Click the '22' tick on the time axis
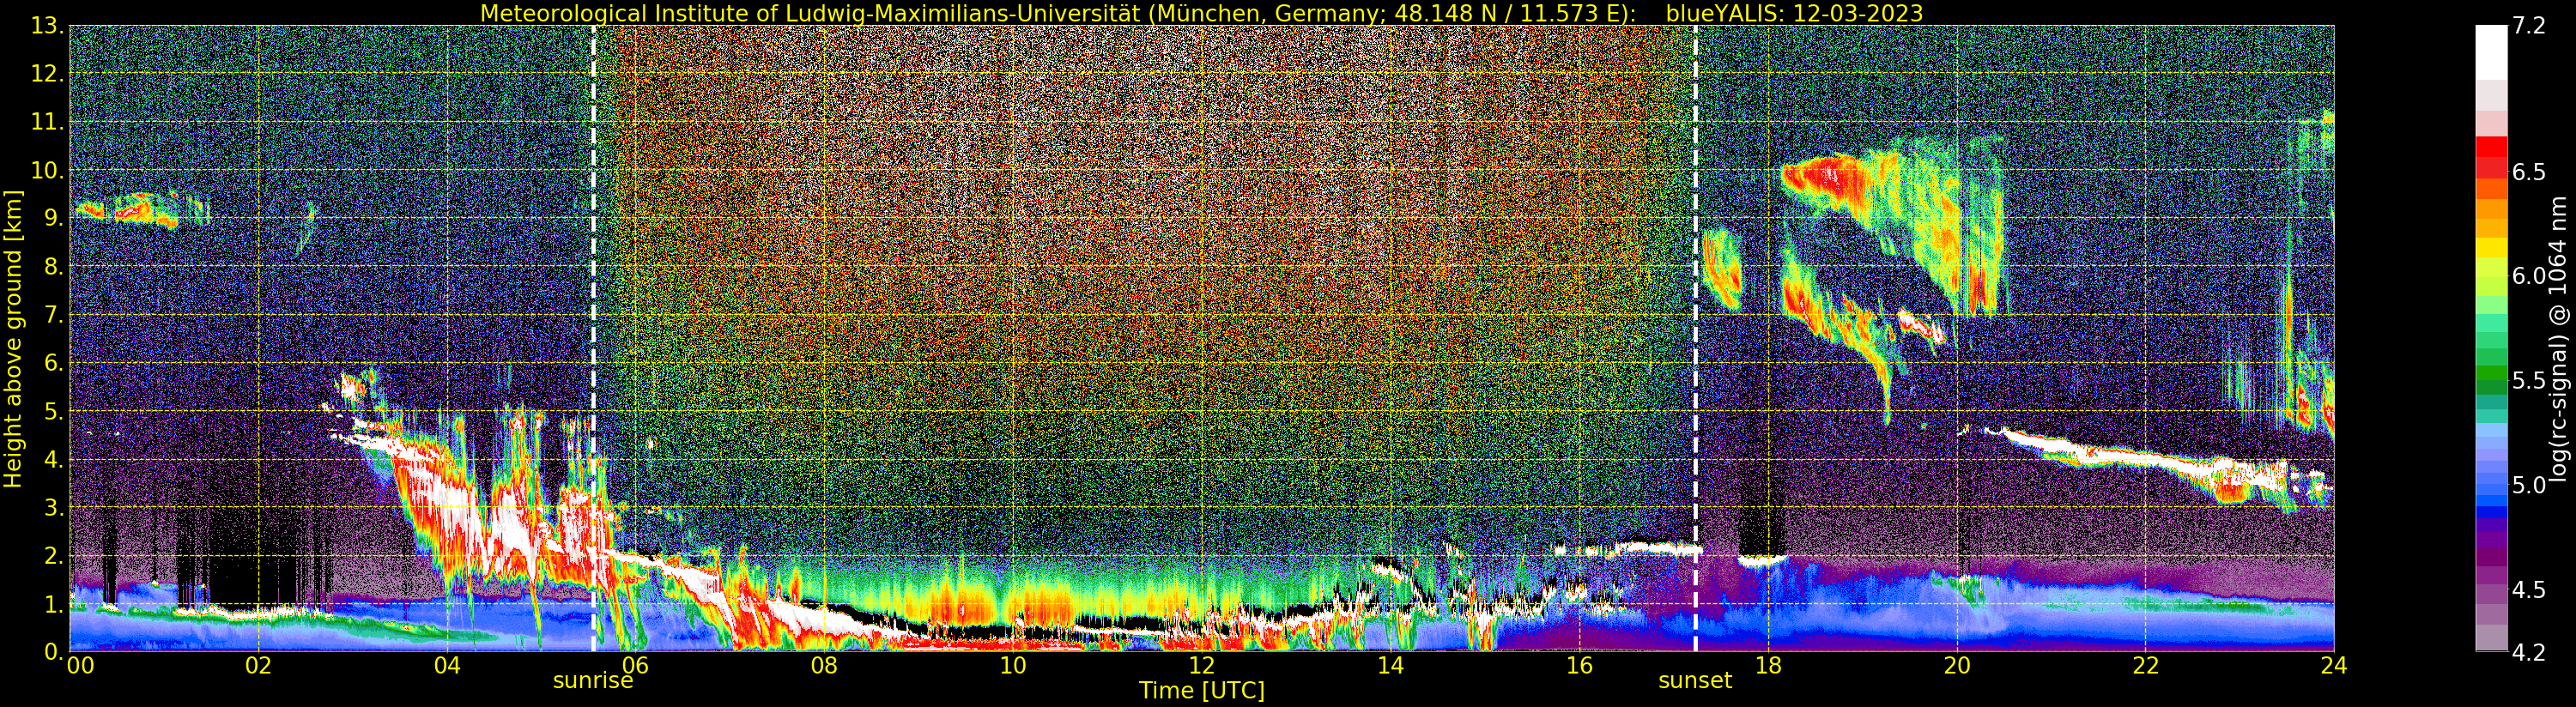This screenshot has height=707, width=2576. point(2145,665)
